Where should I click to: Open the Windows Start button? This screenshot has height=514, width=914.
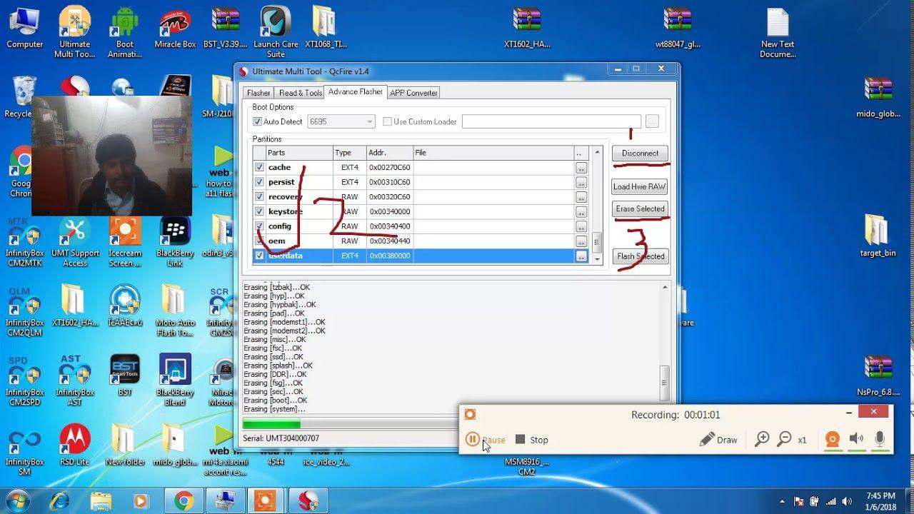[17, 500]
